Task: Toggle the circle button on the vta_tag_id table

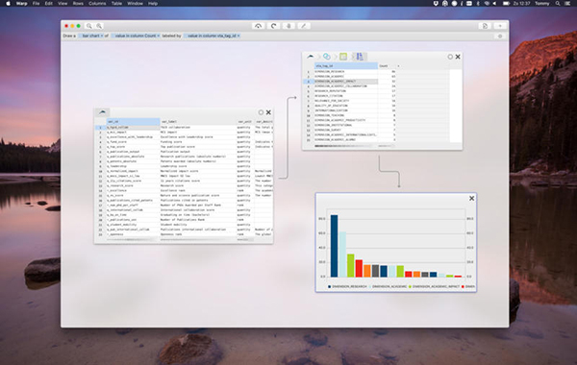Action: pyautogui.click(x=450, y=57)
